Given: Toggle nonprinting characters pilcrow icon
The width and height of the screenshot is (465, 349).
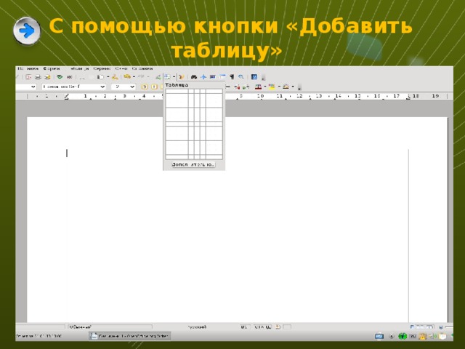Looking at the screenshot, I should 232,77.
